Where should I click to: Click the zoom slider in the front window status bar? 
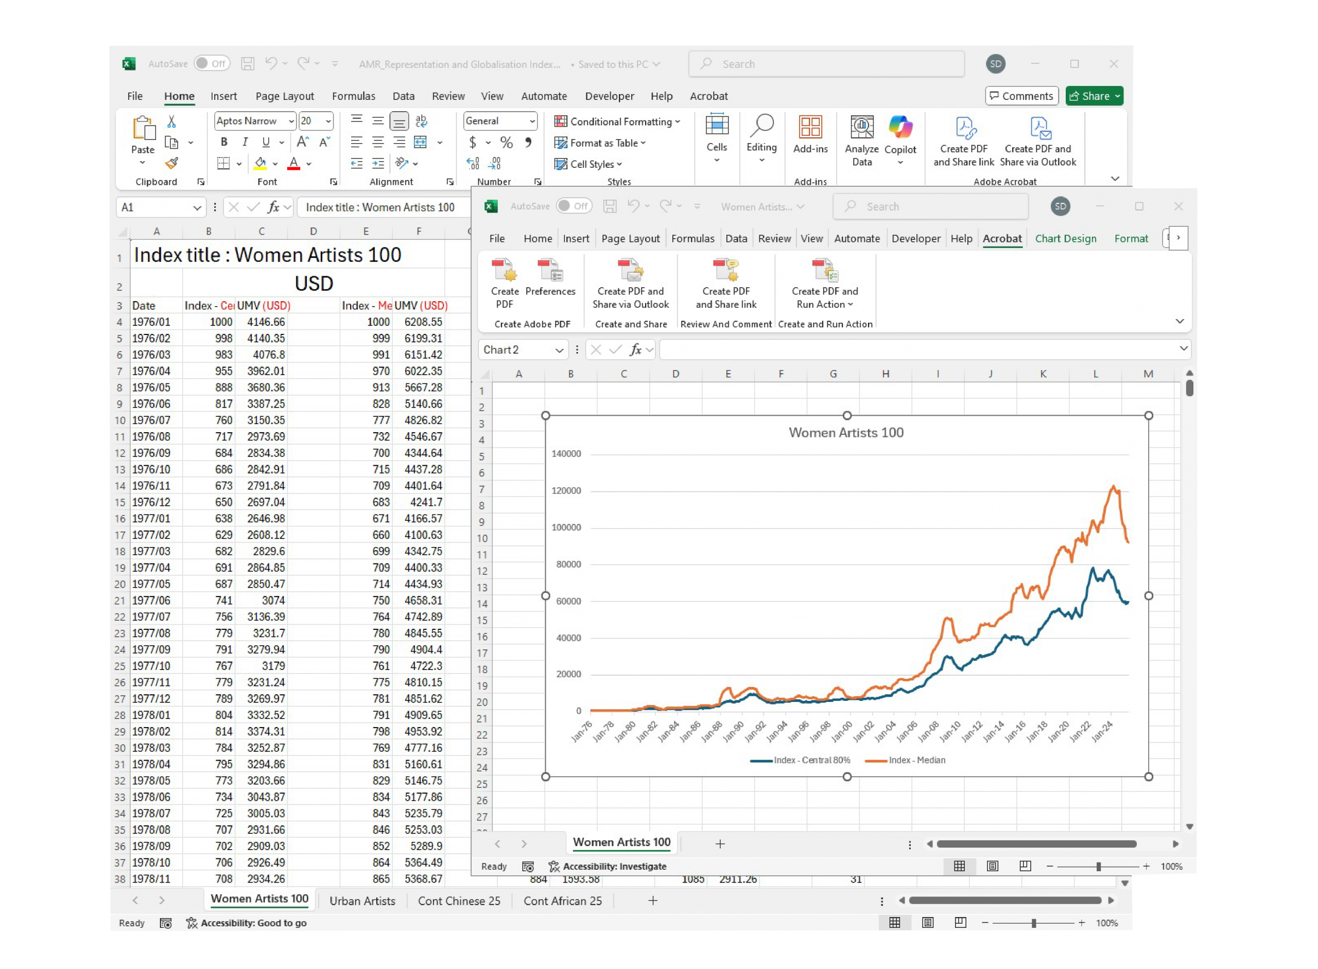[1098, 867]
